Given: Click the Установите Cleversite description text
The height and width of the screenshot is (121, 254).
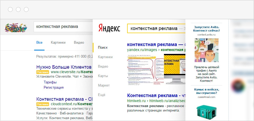Looking at the screenshot, I should click(64, 77).
